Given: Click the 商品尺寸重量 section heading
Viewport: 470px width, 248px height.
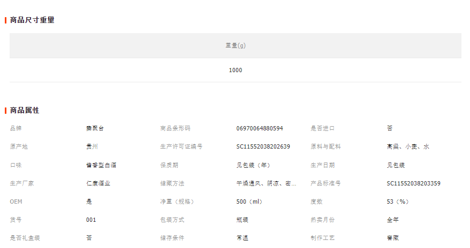Looking at the screenshot, I should 32,20.
